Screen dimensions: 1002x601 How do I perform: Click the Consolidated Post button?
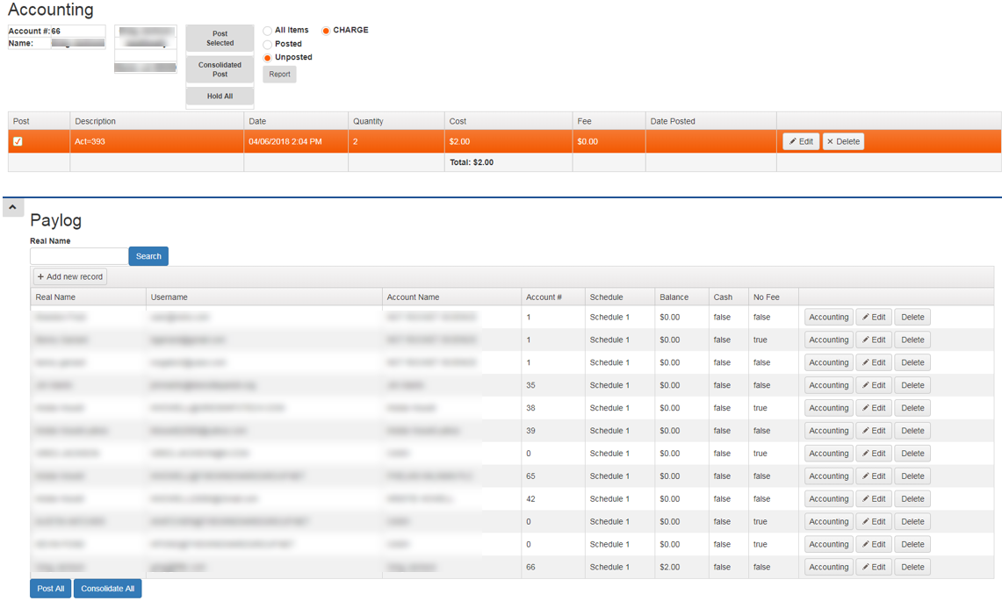[x=220, y=69]
